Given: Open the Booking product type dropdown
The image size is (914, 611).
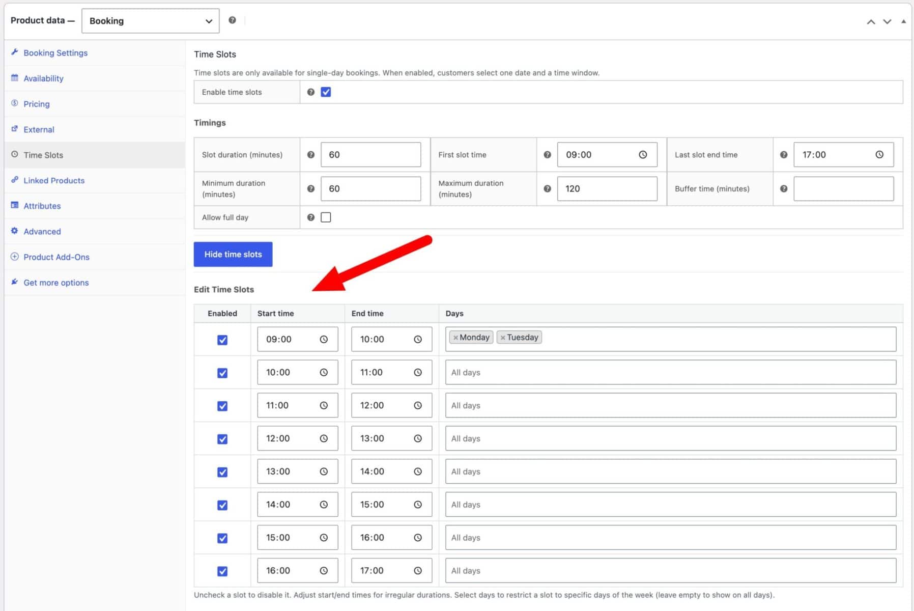Looking at the screenshot, I should click(151, 21).
